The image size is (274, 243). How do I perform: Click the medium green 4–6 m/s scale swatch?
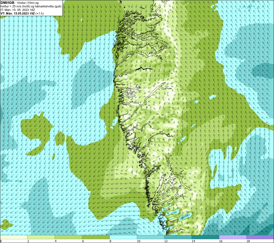click(x=68, y=237)
